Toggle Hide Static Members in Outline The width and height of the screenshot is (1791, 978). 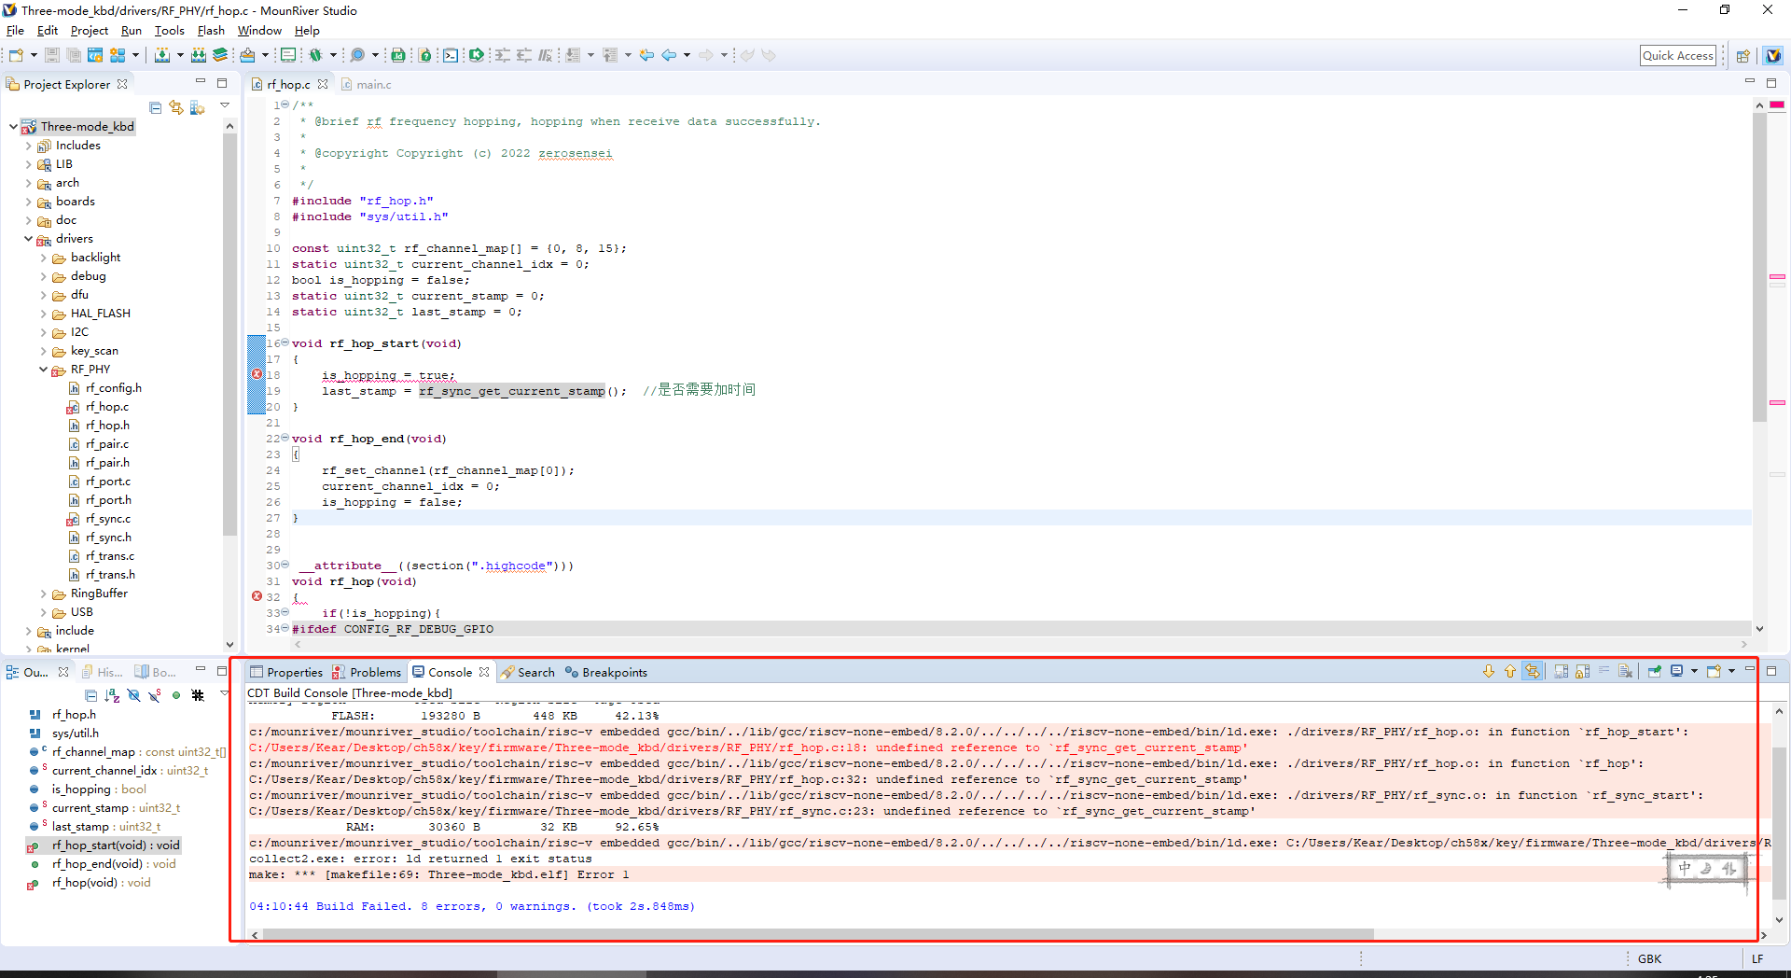coord(155,695)
